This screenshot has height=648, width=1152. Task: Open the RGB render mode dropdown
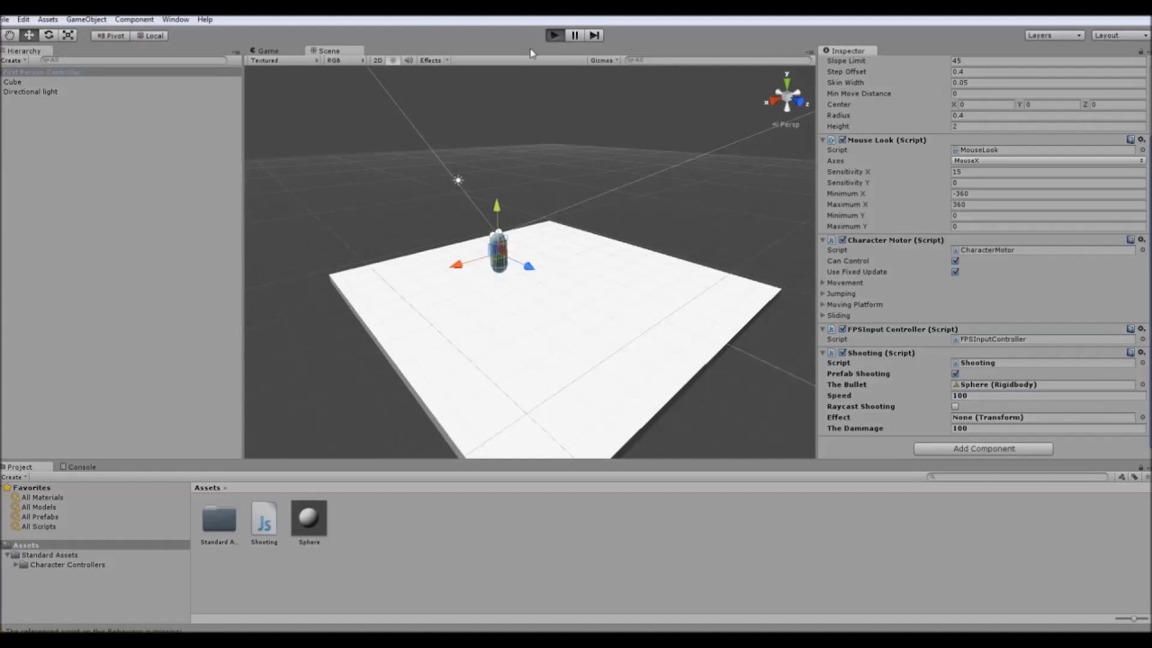pyautogui.click(x=346, y=60)
